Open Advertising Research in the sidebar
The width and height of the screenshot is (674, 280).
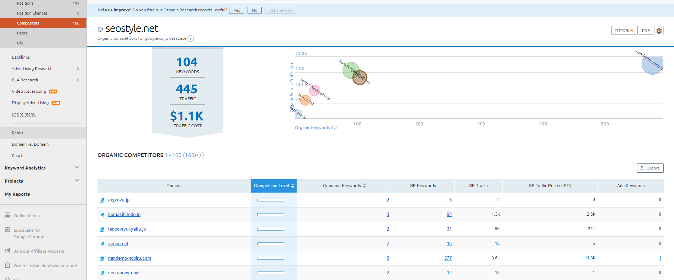point(32,69)
